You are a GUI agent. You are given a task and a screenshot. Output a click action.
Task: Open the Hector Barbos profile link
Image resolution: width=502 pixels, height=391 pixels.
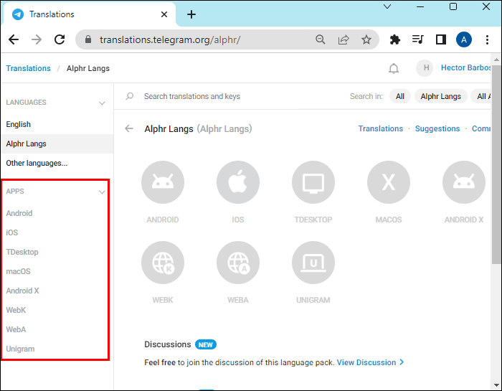pos(465,67)
